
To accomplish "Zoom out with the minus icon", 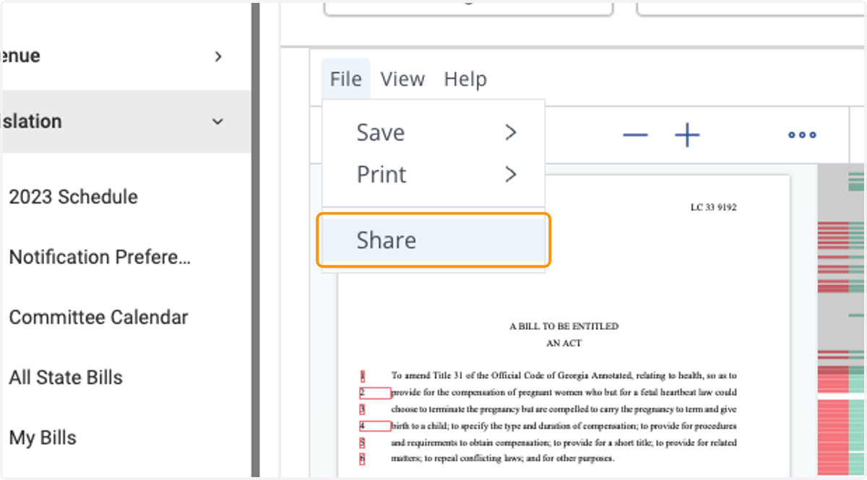I will click(635, 135).
